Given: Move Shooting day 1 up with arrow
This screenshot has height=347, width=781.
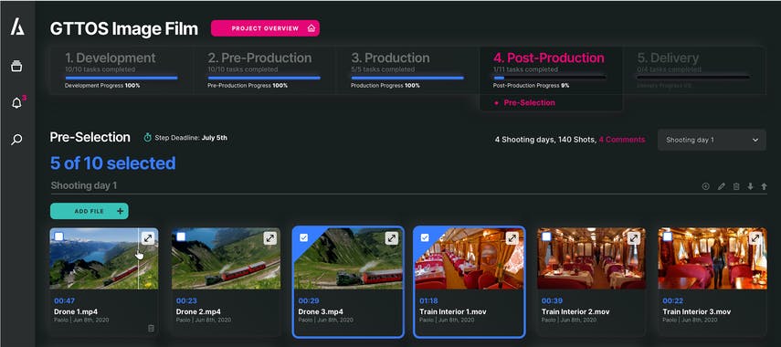Looking at the screenshot, I should 764,186.
